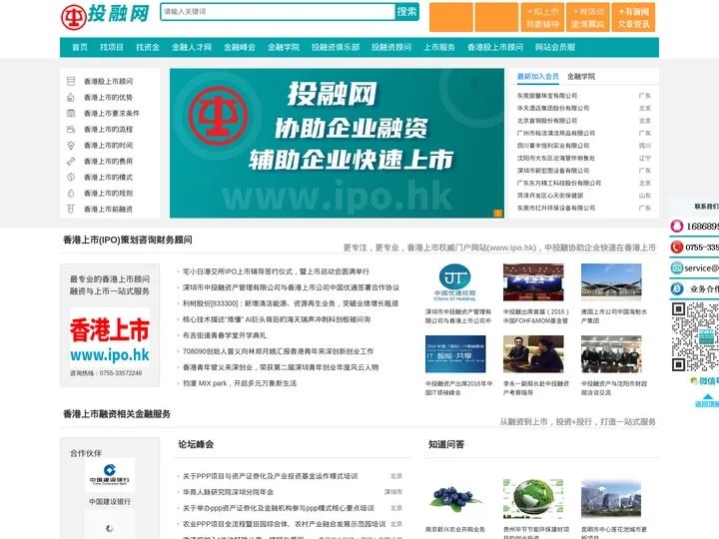
Task: Click the 香港上市 www.ipo.hk promo image
Action: click(110, 337)
